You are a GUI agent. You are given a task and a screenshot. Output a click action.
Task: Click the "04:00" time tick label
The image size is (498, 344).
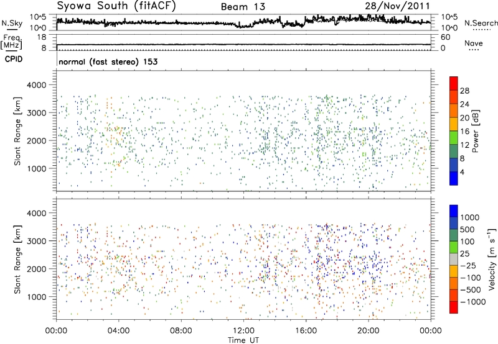coord(118,330)
